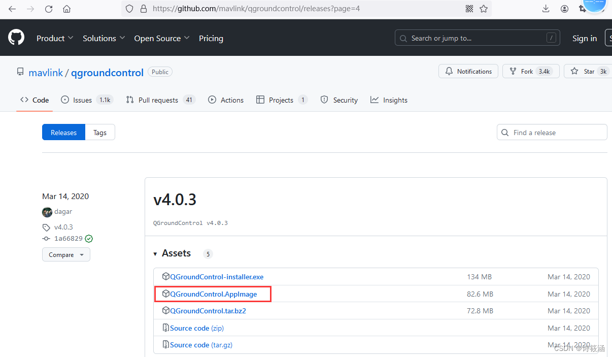612x357 pixels.
Task: Open the browser account profile icon
Action: click(564, 9)
